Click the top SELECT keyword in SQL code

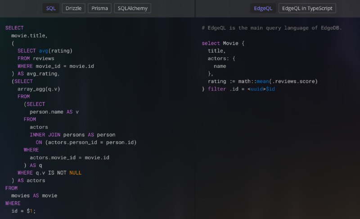pyautogui.click(x=14, y=28)
